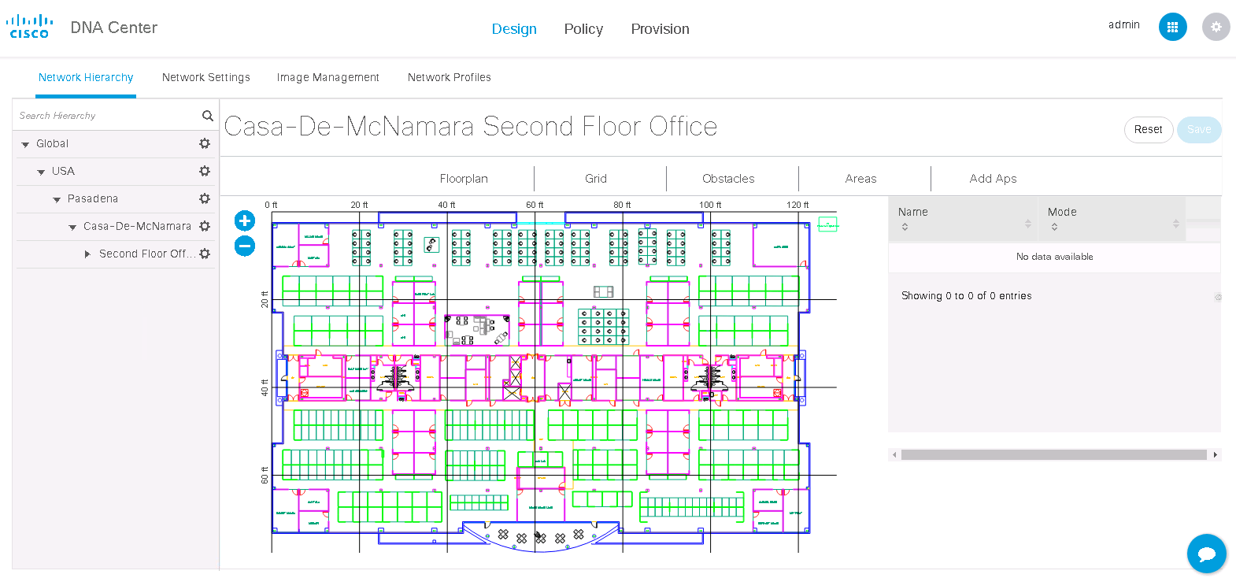The height and width of the screenshot is (578, 1236).
Task: Click the DNA Center title
Action: point(113,28)
